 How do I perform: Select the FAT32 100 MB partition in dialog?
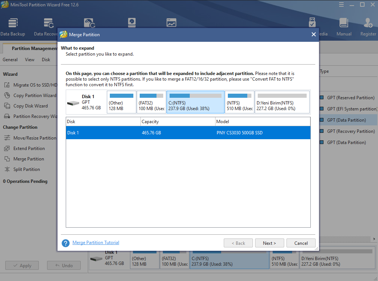[x=151, y=102]
